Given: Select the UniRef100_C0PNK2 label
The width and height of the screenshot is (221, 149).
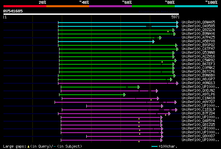Looking at the screenshot, I should tap(198, 68).
